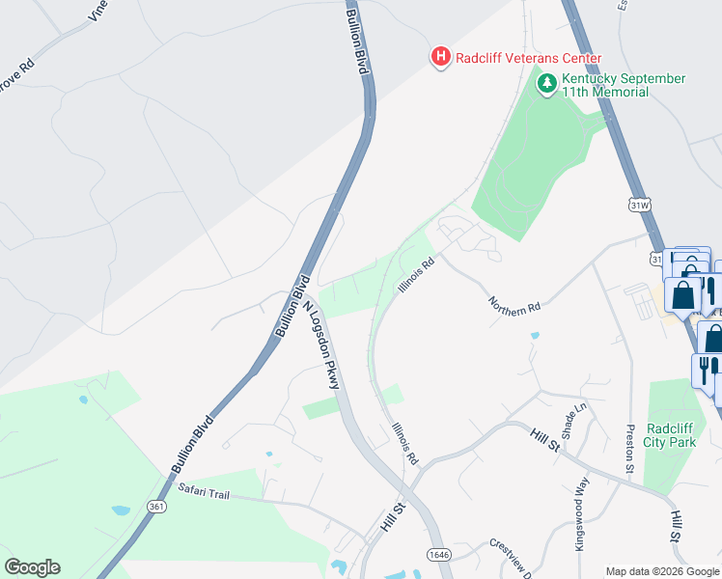Click the Google logo in the corner
This screenshot has height=579, width=722.
[x=32, y=567]
